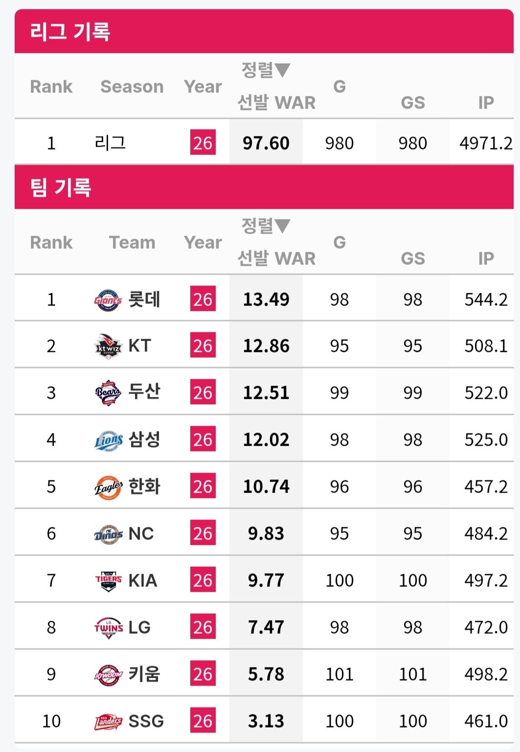The height and width of the screenshot is (752, 520).
Task: Click the KT Wiz team logo
Action: (x=108, y=347)
